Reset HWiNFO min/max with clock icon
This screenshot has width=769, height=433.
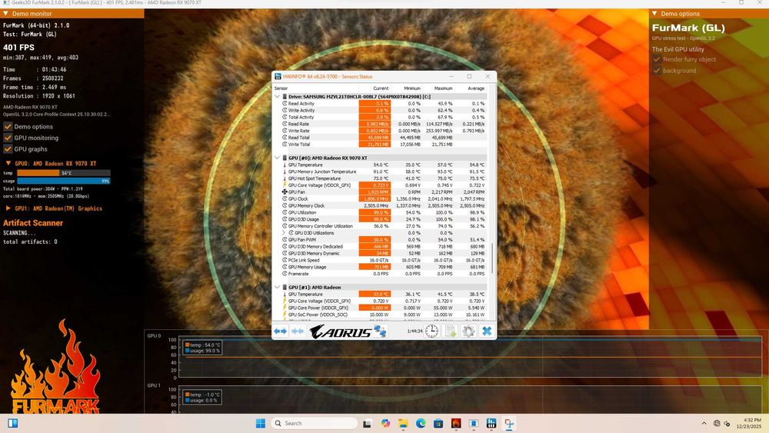pos(431,331)
